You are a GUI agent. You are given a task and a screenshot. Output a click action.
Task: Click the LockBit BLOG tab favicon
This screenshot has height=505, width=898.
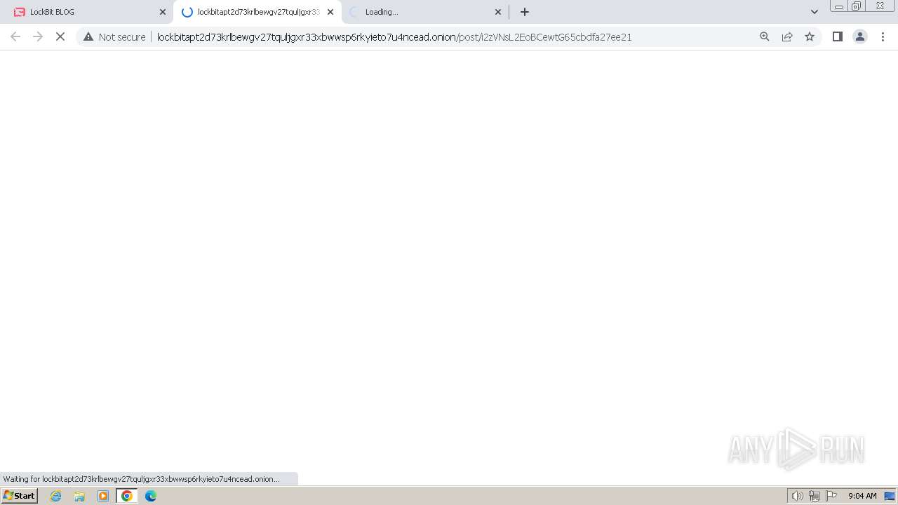pyautogui.click(x=19, y=12)
